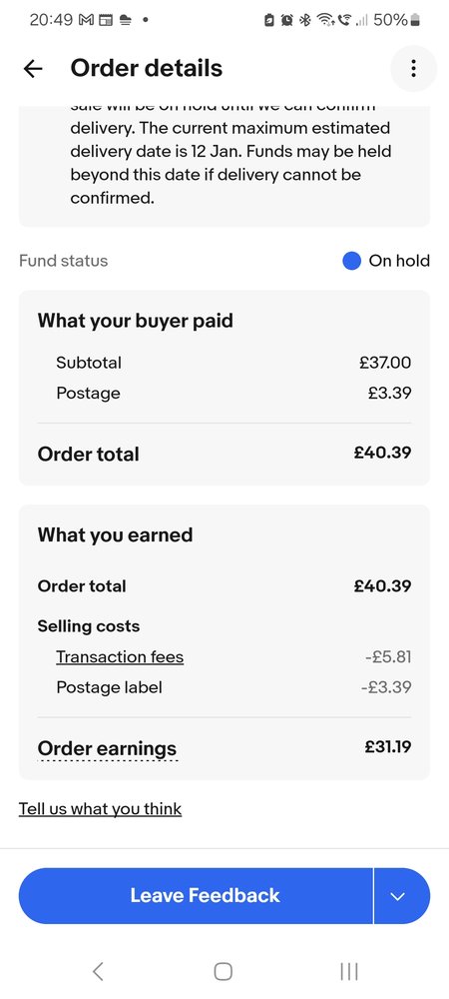449x999 pixels.
Task: Open the Transaction fees link
Action: [x=120, y=656]
